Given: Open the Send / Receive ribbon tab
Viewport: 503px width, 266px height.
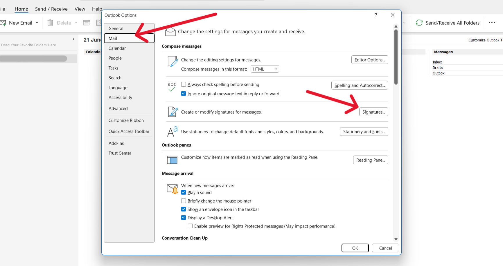Looking at the screenshot, I should coord(51,9).
